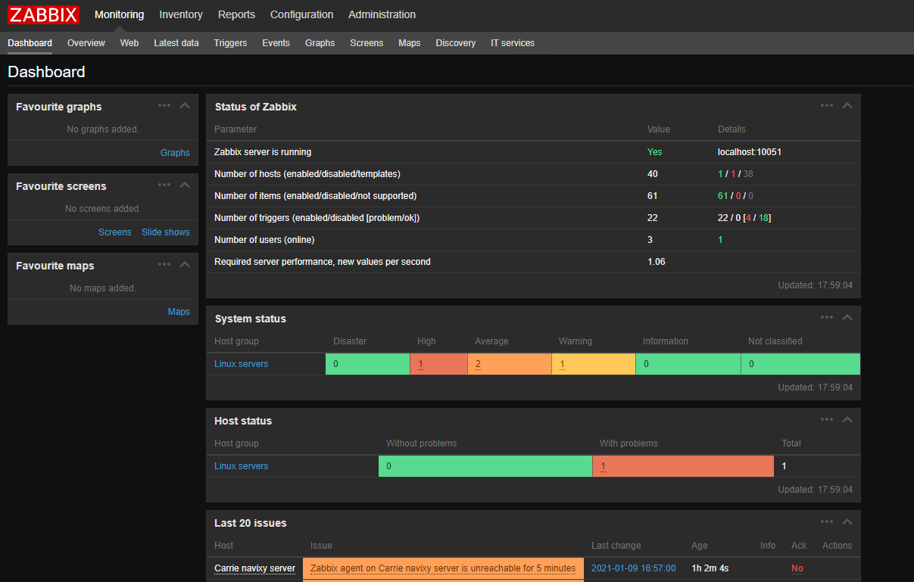This screenshot has height=582, width=914.
Task: Collapse the Favourite maps widget
Action: click(x=184, y=264)
